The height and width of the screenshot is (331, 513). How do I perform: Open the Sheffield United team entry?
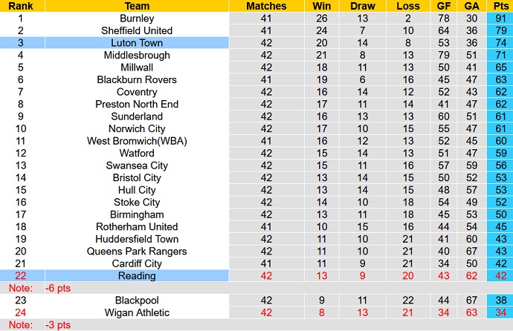(137, 30)
